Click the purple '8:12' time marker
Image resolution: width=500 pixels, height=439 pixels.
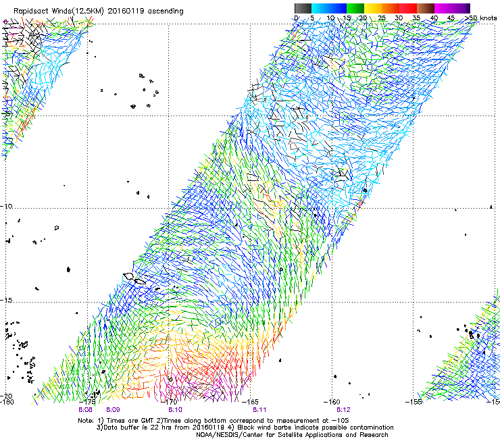[343, 410]
